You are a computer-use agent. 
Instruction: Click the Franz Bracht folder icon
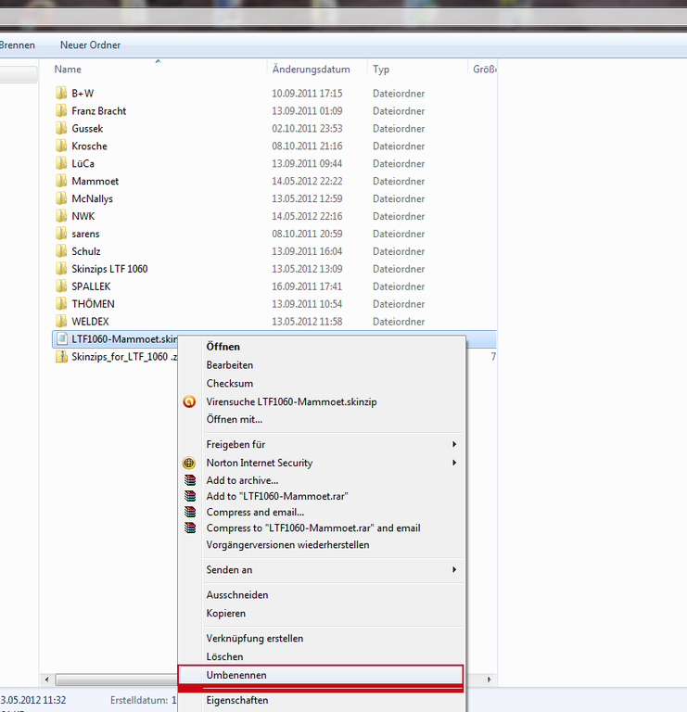click(61, 111)
